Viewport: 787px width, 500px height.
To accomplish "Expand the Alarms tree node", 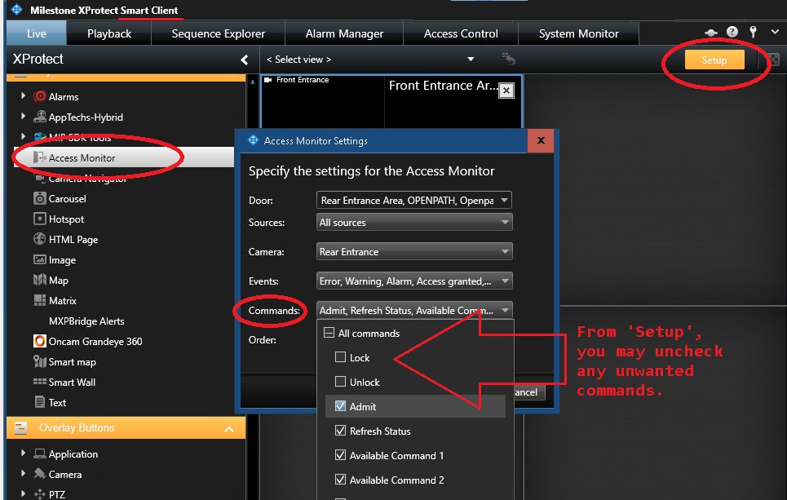I will click(x=23, y=95).
